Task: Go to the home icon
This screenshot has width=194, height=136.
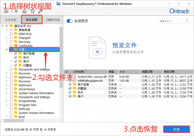Action: click(25, 11)
